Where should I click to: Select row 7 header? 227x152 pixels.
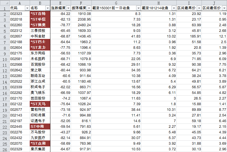coord(5,42)
